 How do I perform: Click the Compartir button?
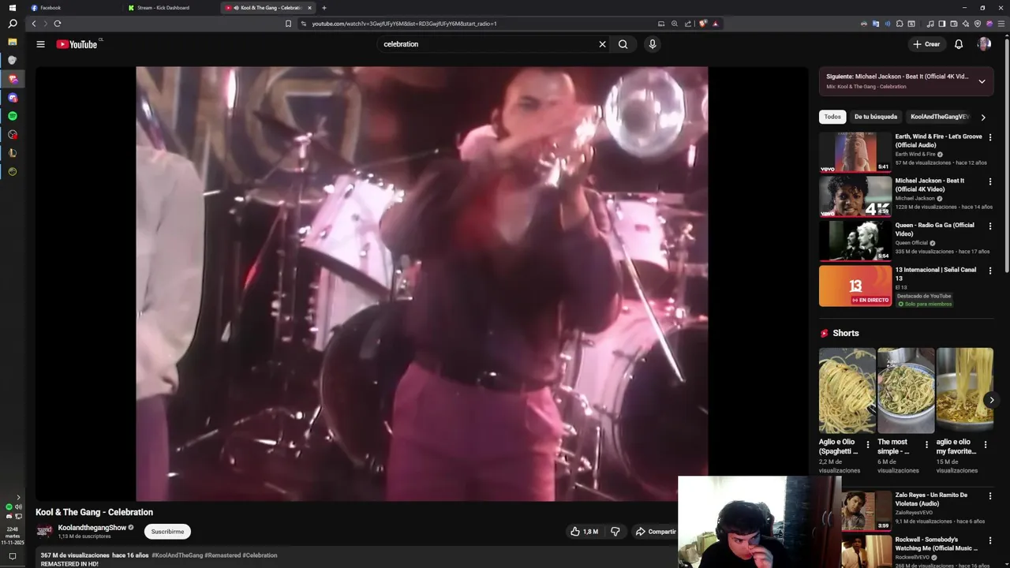pyautogui.click(x=656, y=532)
